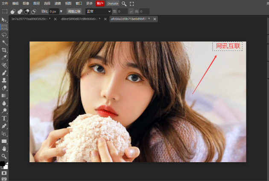The image size is (269, 181).
Task: Switch to the 3e7a29771ba896f2820 document tab
Action: click(x=29, y=19)
